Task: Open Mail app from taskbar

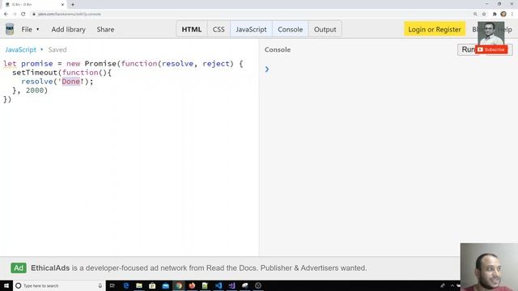Action: click(x=165, y=285)
